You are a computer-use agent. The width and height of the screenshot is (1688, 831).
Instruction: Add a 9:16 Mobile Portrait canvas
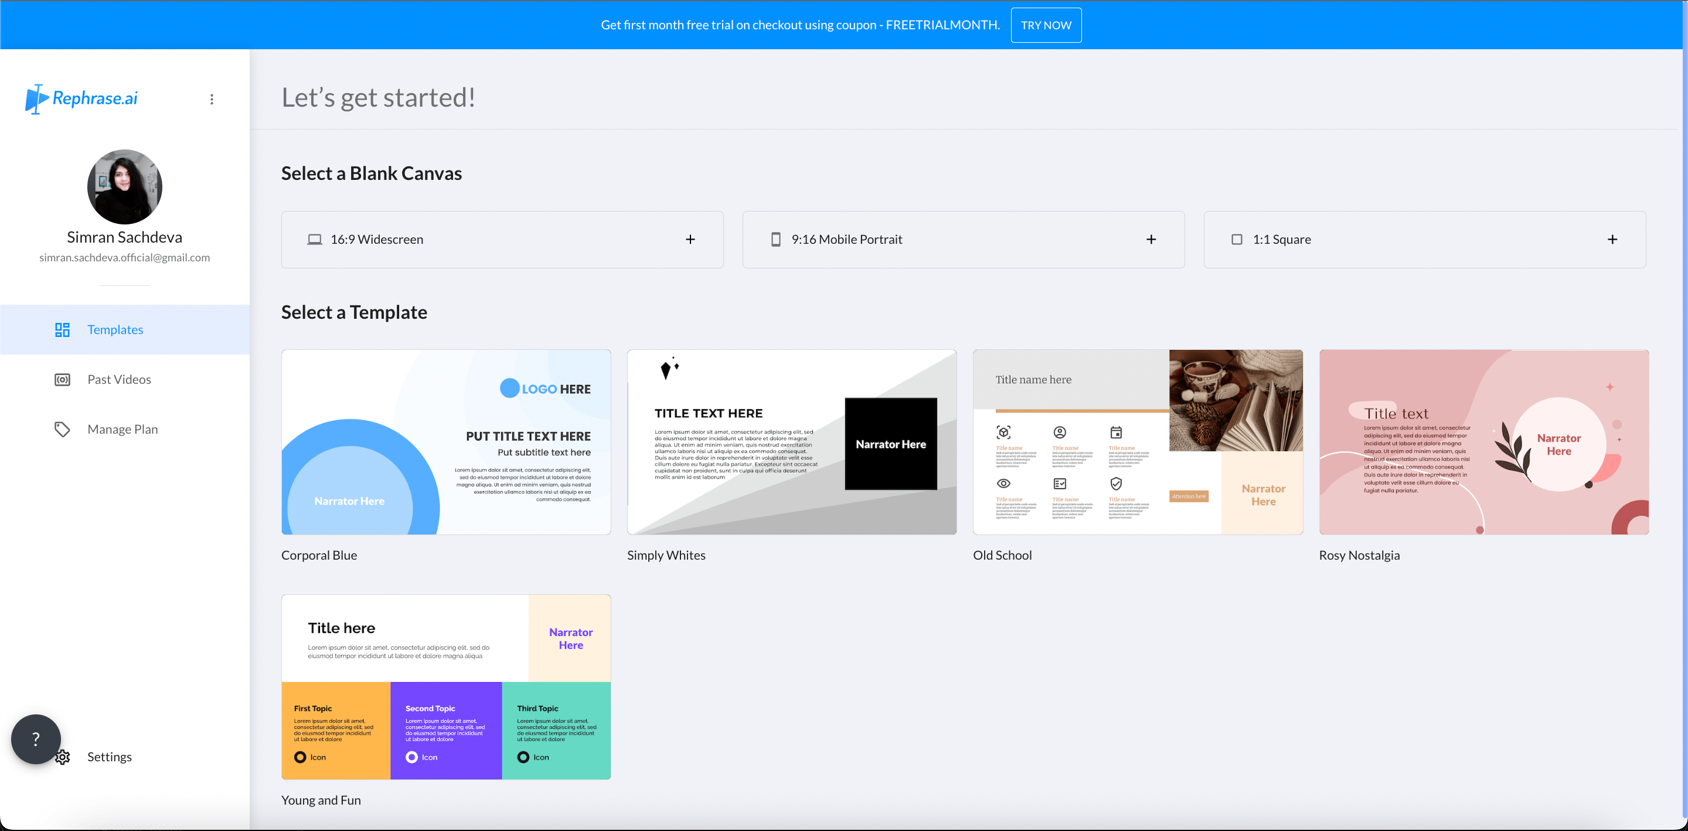[x=1152, y=239]
